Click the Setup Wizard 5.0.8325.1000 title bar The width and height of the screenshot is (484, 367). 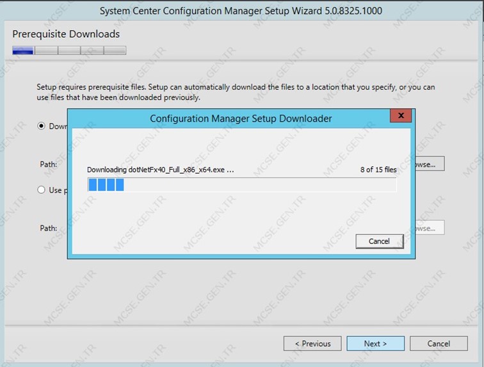pyautogui.click(x=241, y=11)
